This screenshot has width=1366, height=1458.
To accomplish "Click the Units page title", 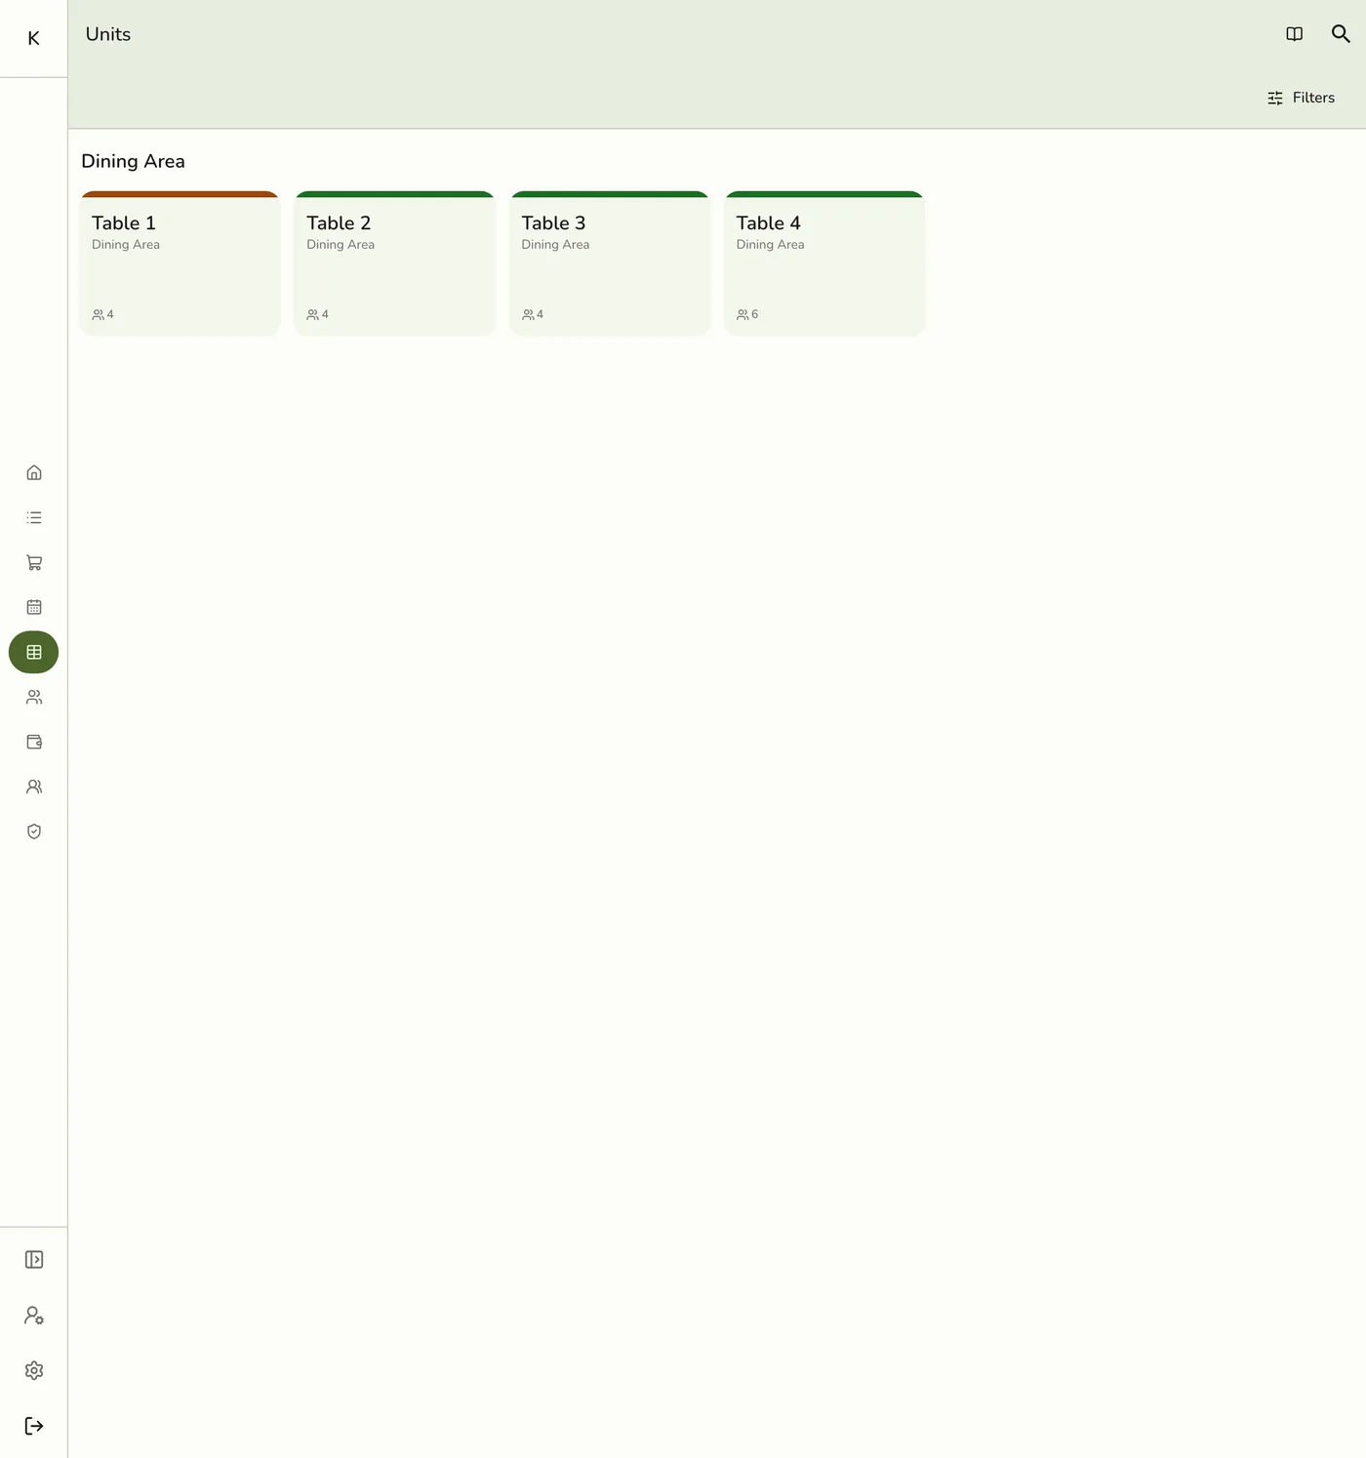I will [108, 34].
